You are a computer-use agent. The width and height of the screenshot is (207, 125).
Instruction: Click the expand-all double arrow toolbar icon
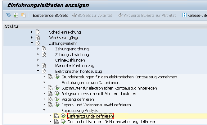(x=8, y=15)
